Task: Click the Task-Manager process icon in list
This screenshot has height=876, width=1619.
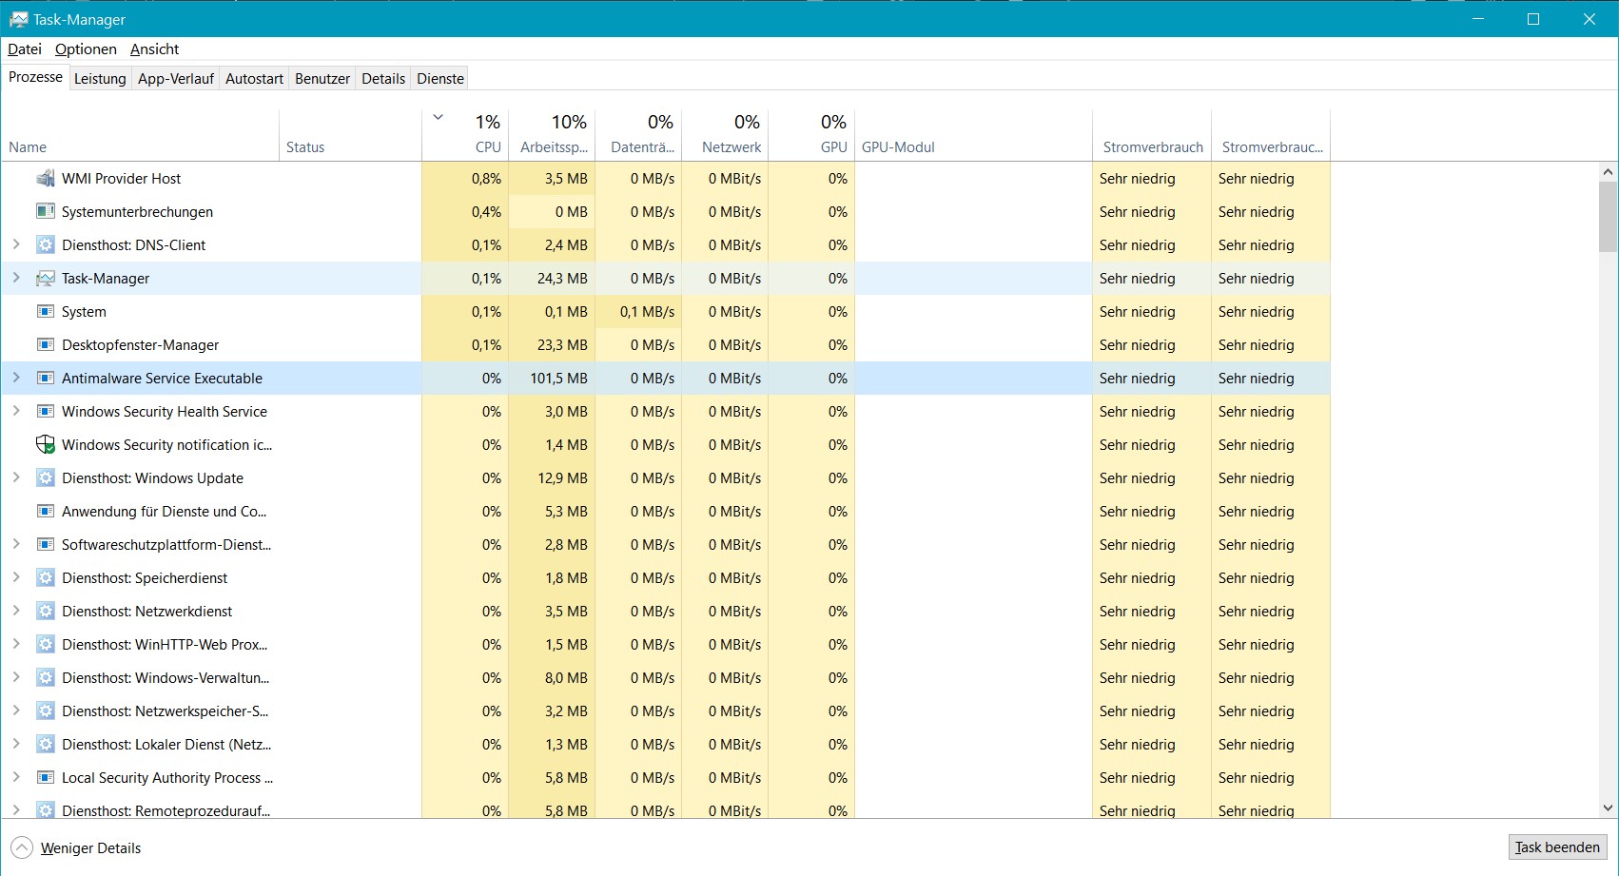Action: pos(45,278)
